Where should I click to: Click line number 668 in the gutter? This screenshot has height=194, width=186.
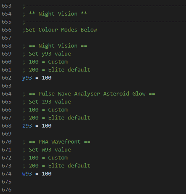pos(7,126)
